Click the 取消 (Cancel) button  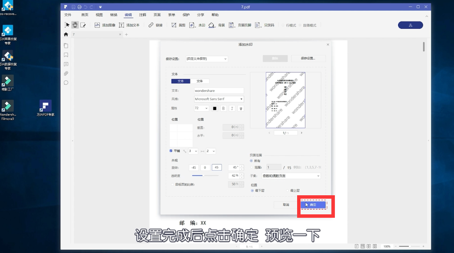286,205
